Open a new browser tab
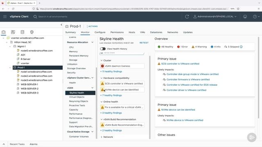 click(x=39, y=3)
